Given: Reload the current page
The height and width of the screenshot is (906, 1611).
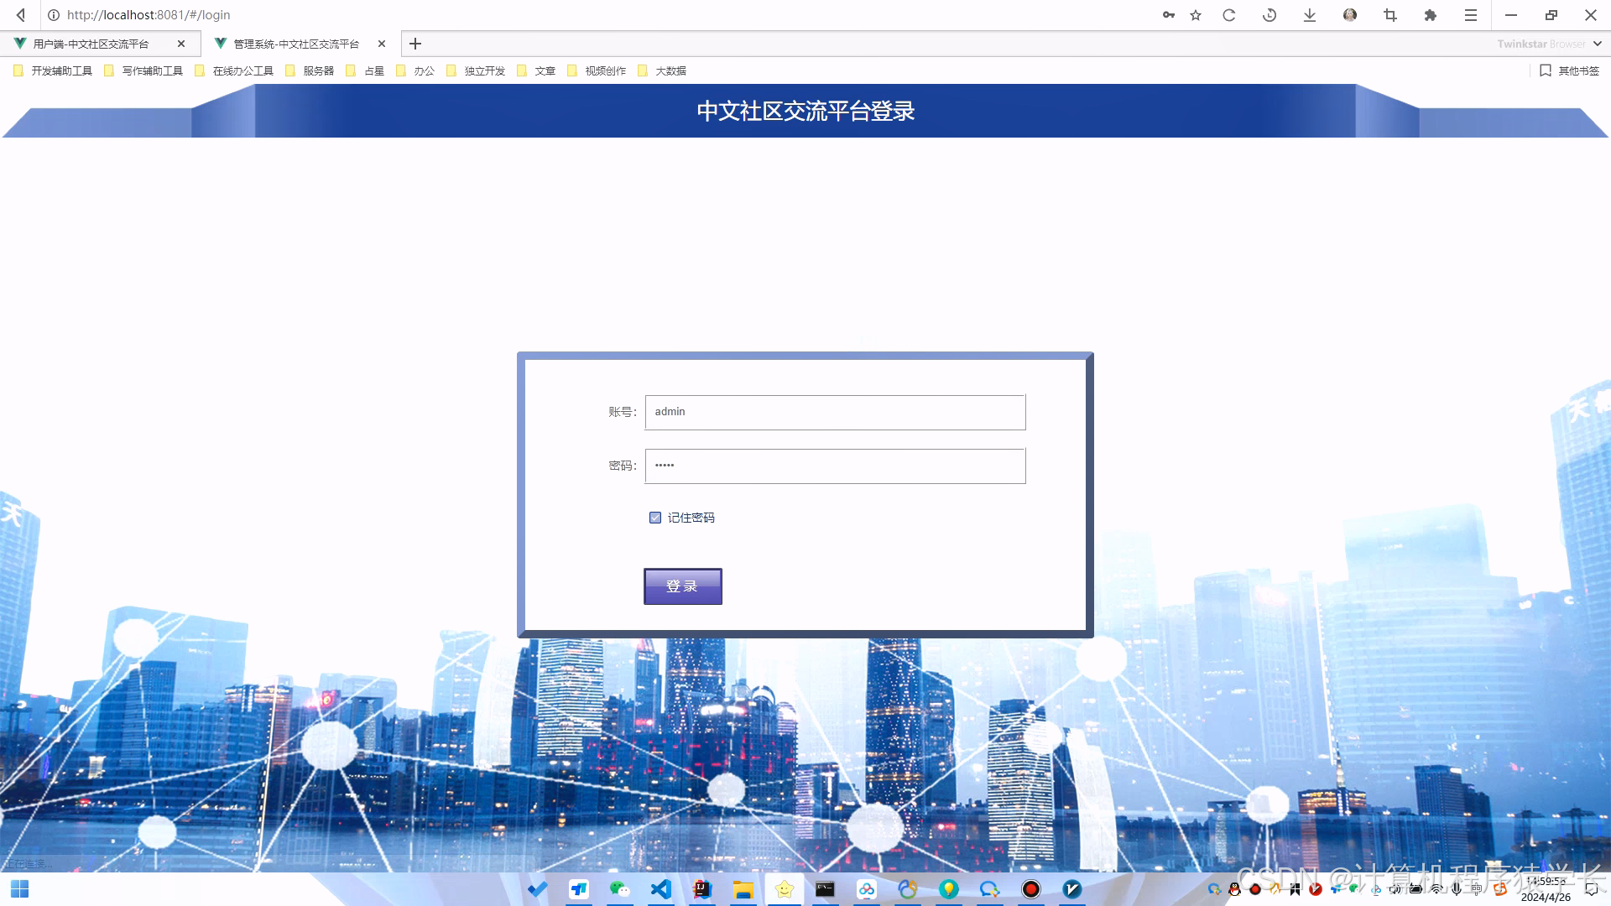Looking at the screenshot, I should click(x=1228, y=14).
